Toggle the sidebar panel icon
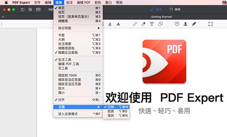Screen dimensions: 227x137 click(x=22, y=9)
